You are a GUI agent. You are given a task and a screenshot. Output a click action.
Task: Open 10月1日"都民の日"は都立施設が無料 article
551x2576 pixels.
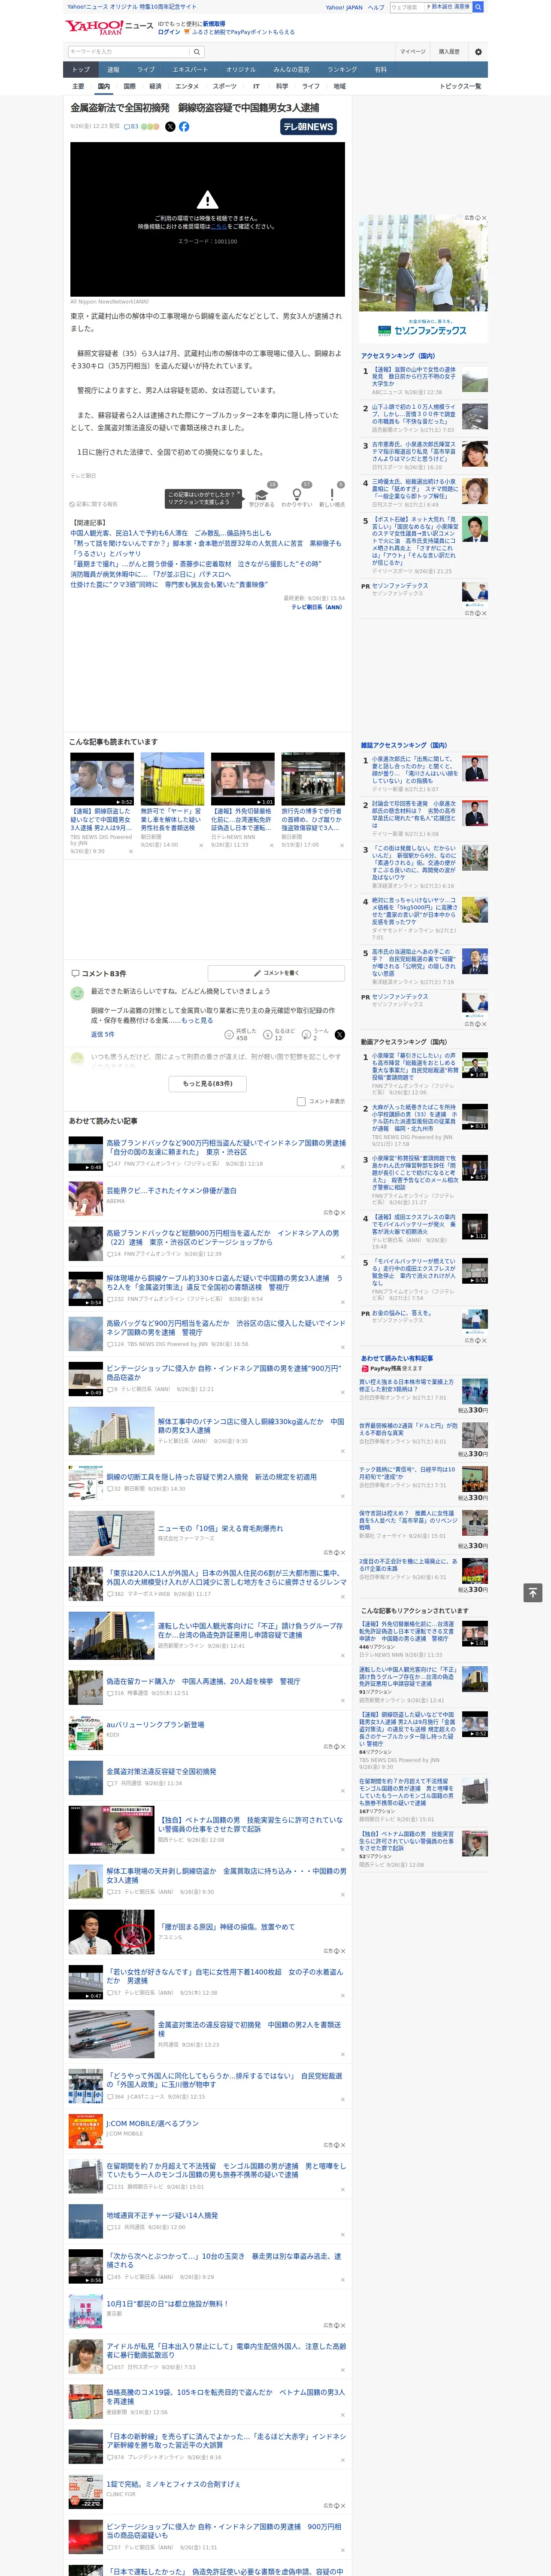167,2303
